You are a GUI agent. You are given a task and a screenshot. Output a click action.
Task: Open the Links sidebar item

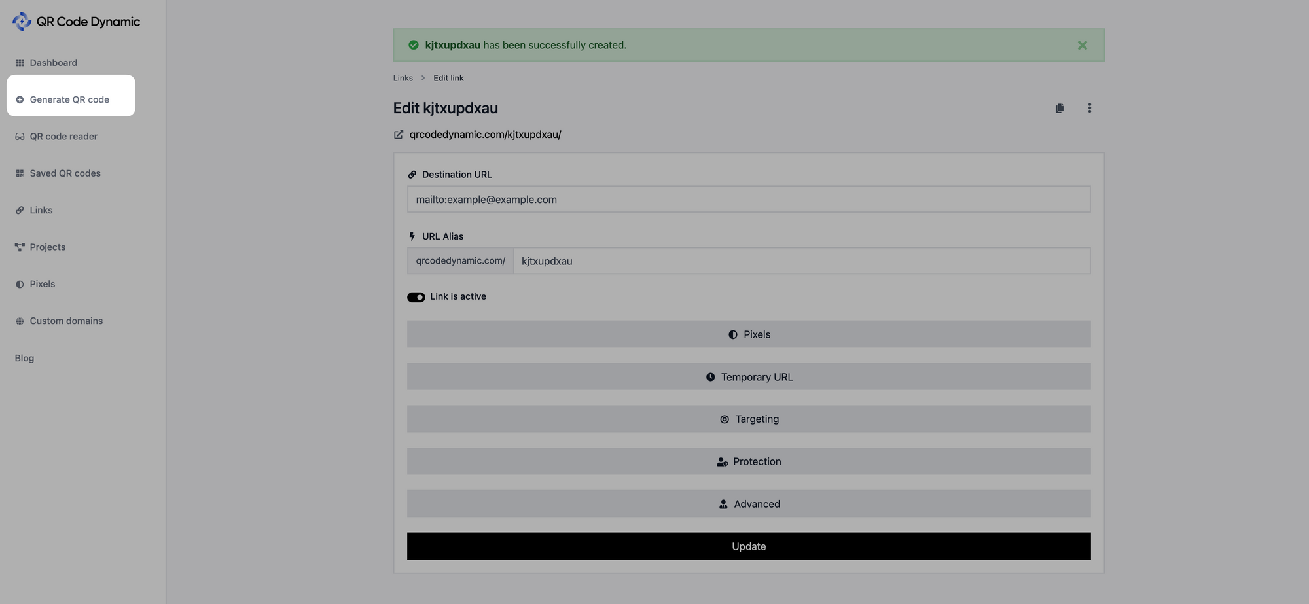pyautogui.click(x=33, y=210)
